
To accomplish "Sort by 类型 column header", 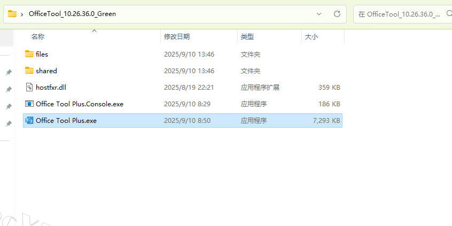I will 247,37.
